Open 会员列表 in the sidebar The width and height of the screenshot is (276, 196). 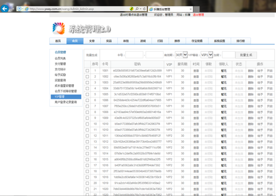click(60, 58)
